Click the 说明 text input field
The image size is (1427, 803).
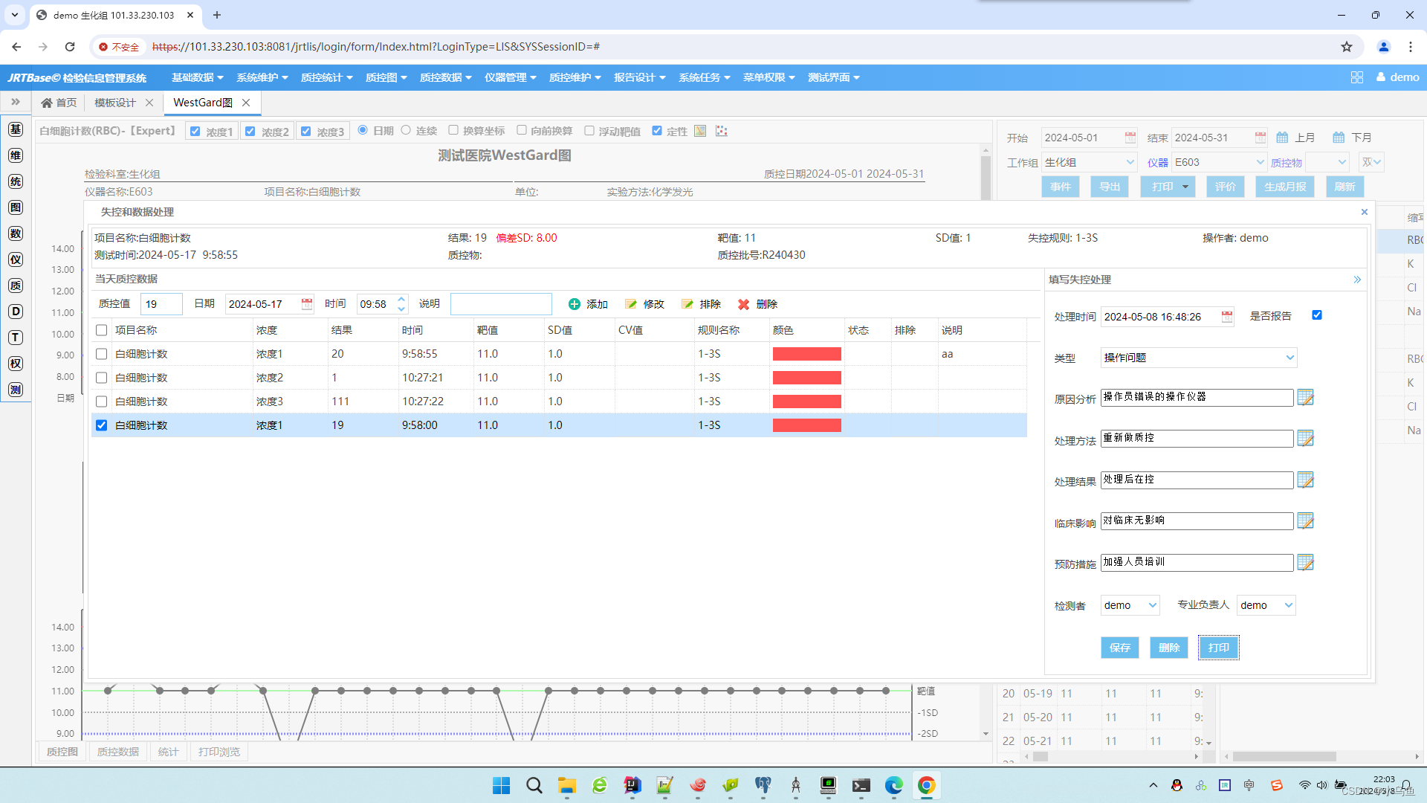click(x=501, y=304)
